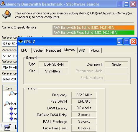The height and width of the screenshot is (132, 138).
Task: Click the second blue info diamond icon
Action: click(11, 114)
